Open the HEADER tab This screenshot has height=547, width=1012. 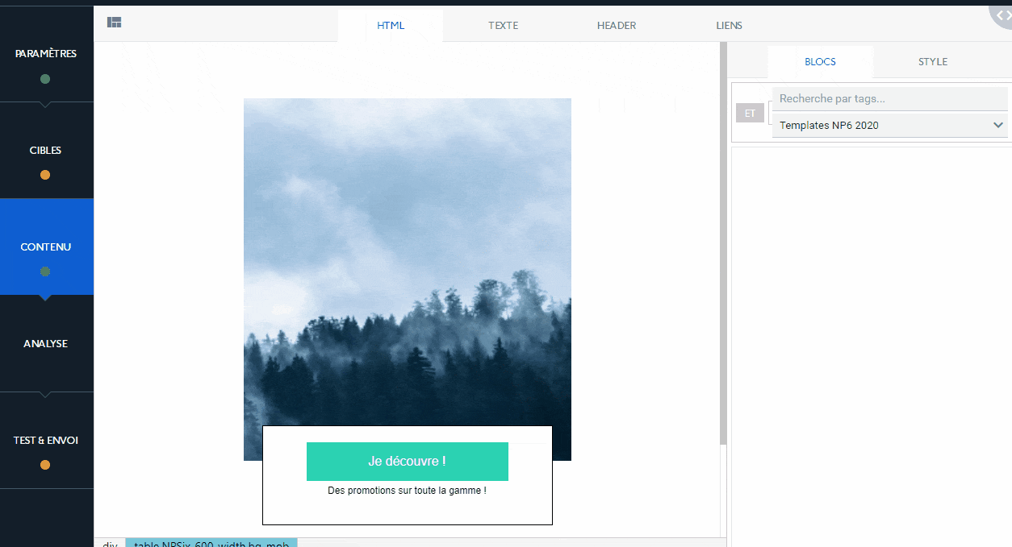tap(617, 26)
